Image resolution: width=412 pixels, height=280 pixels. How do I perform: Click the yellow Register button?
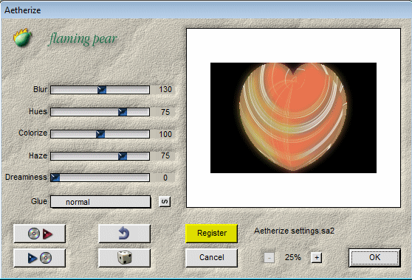tap(211, 234)
